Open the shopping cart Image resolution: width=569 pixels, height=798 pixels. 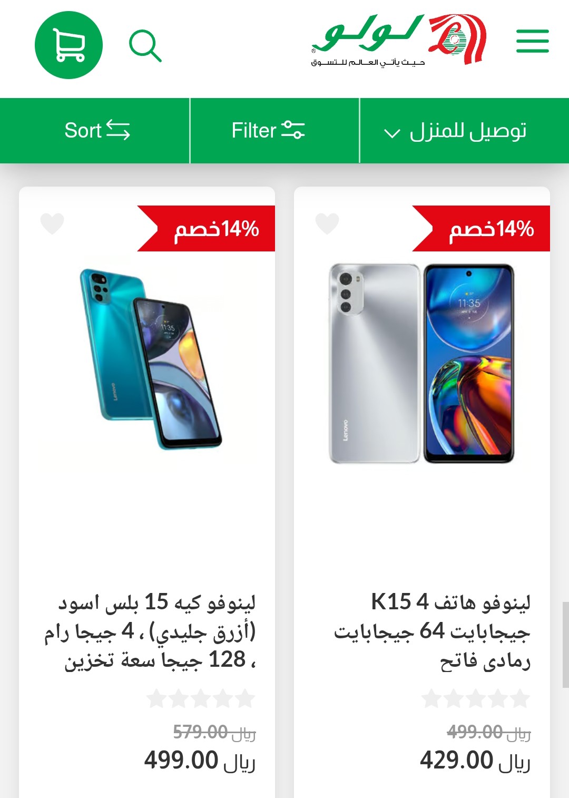(68, 45)
